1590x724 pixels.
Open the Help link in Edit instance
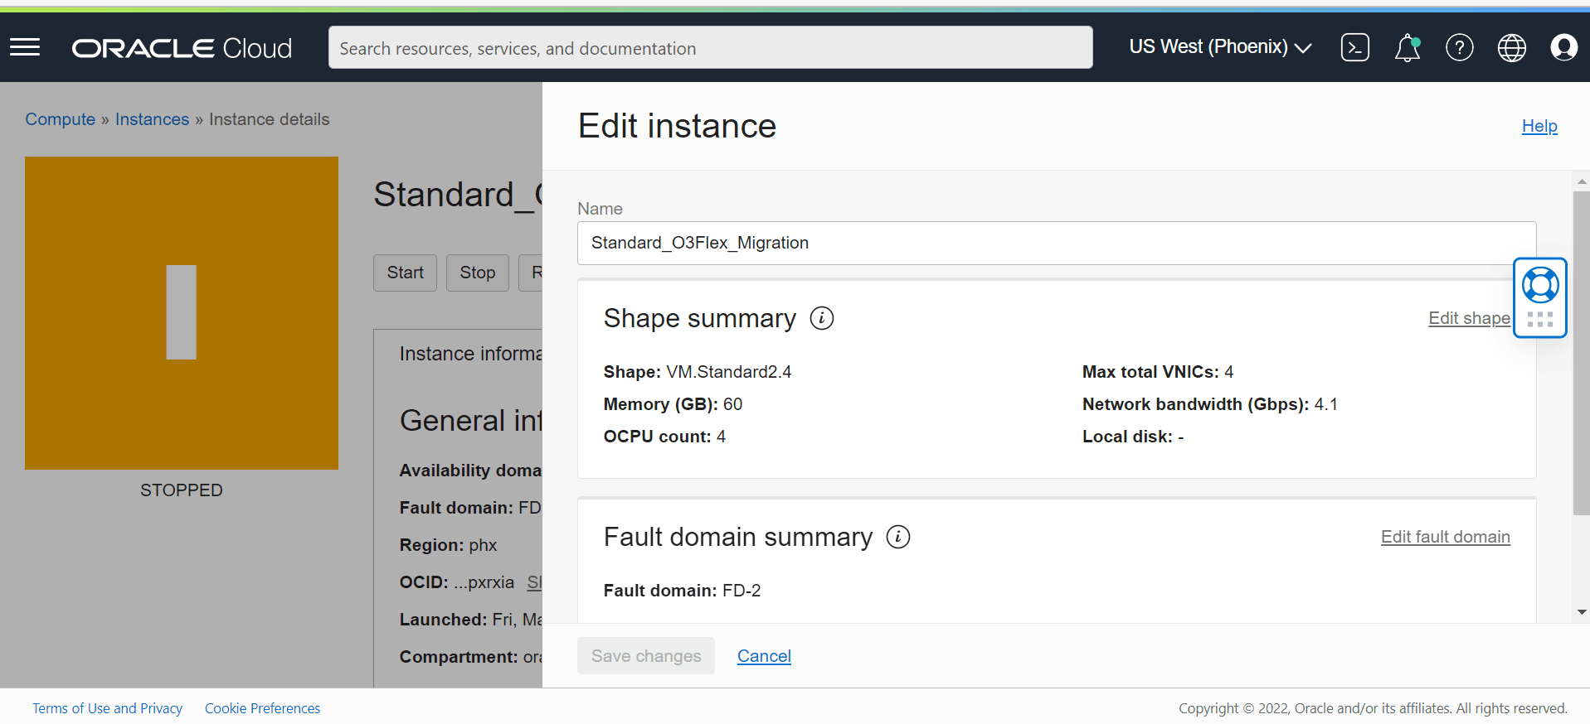click(x=1539, y=126)
